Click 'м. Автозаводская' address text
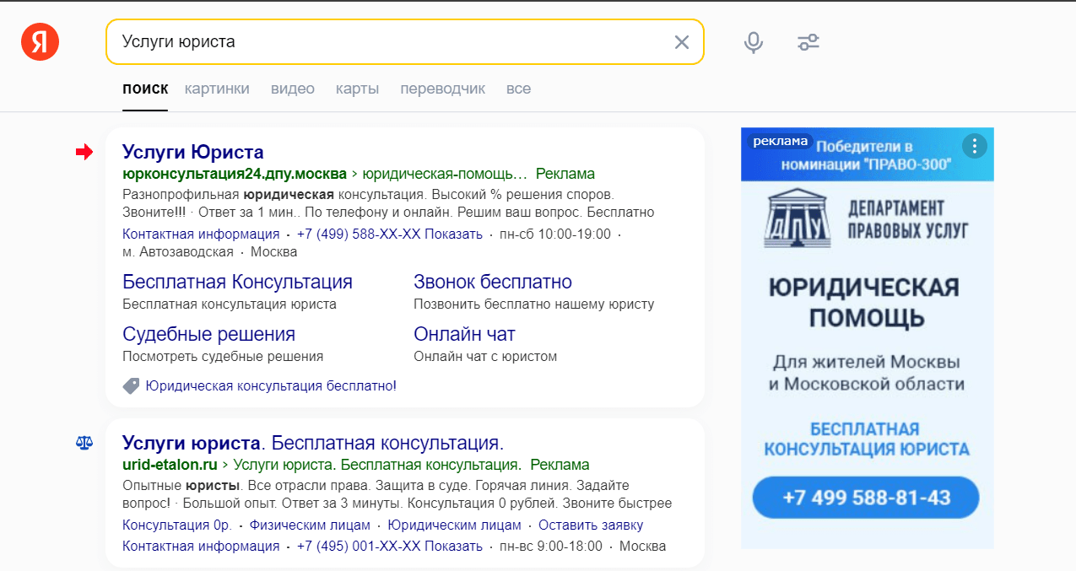Viewport: 1076px width, 571px height. (178, 251)
